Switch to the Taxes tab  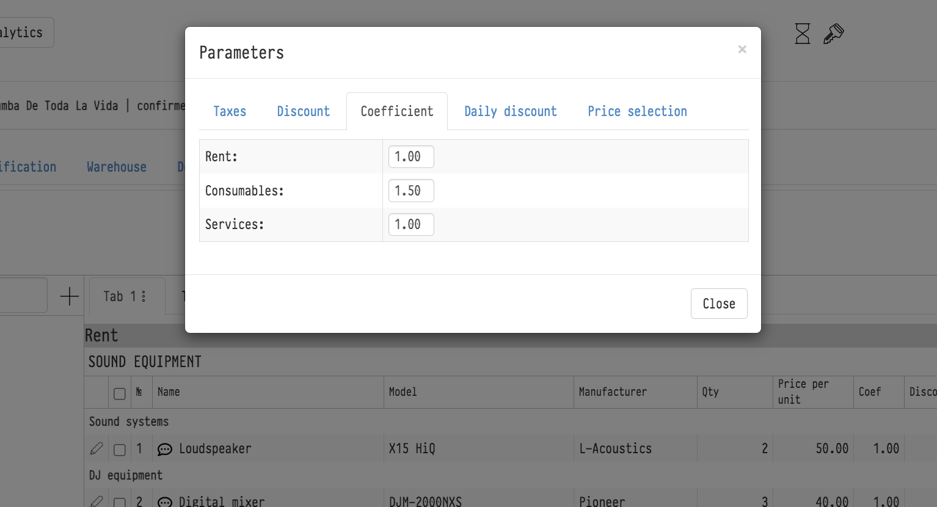click(x=230, y=111)
